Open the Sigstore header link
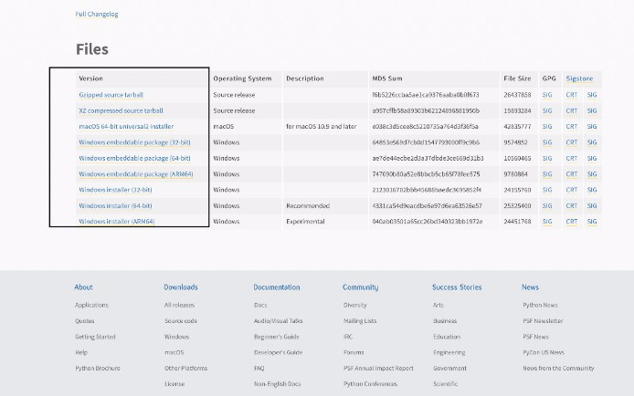Image resolution: width=634 pixels, height=396 pixels. pos(579,78)
